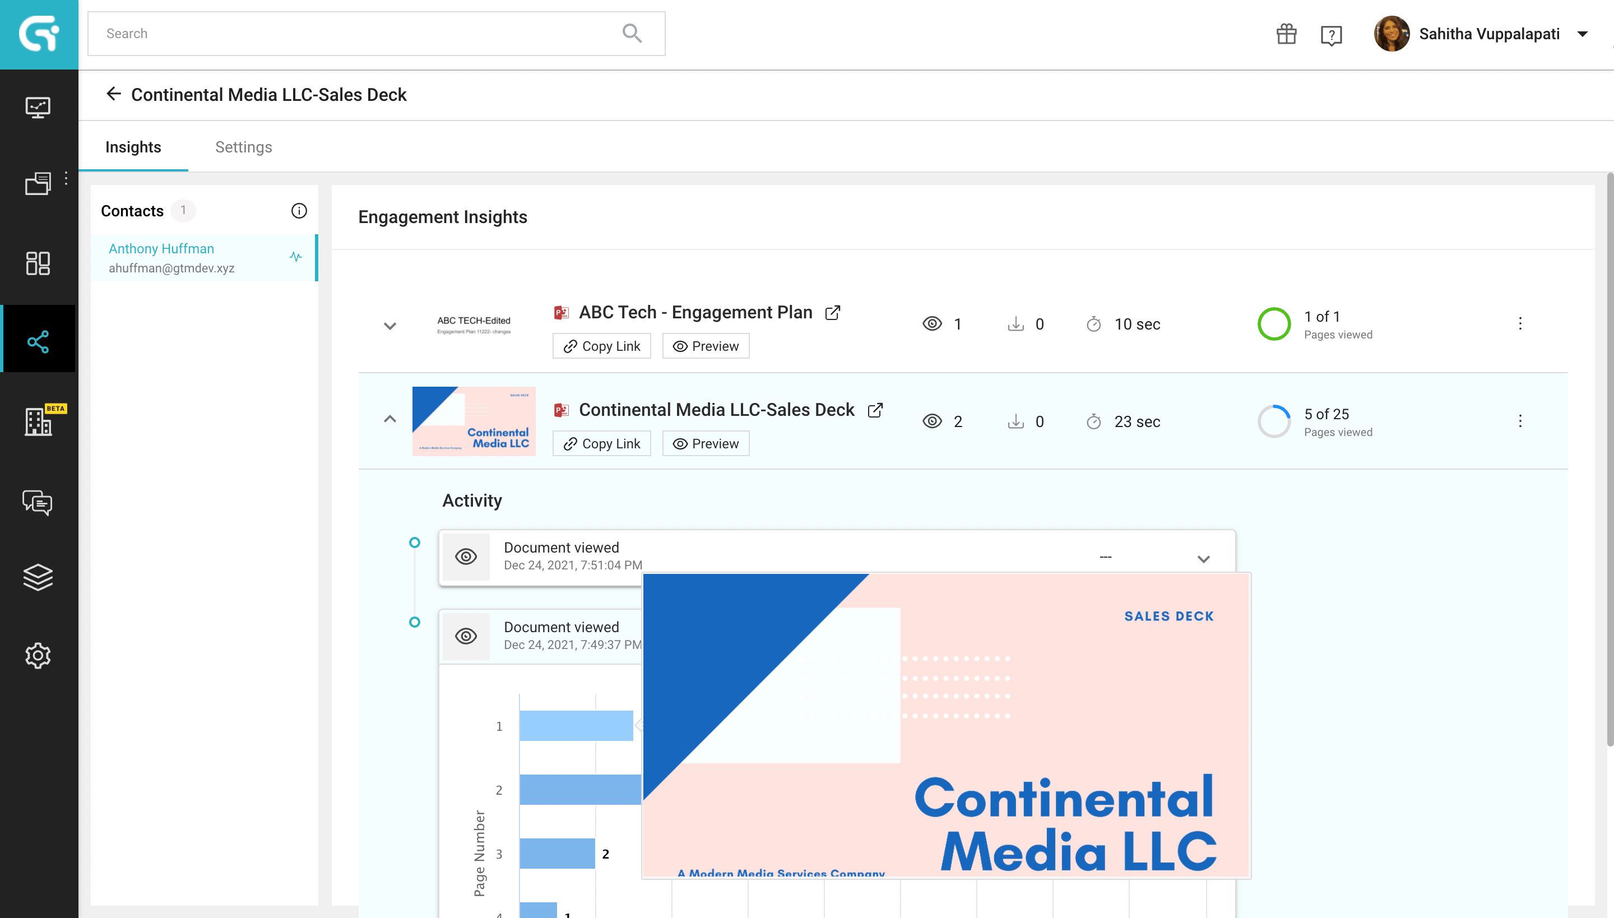Image resolution: width=1614 pixels, height=918 pixels.
Task: Open the chat messages sidebar icon
Action: pos(38,503)
